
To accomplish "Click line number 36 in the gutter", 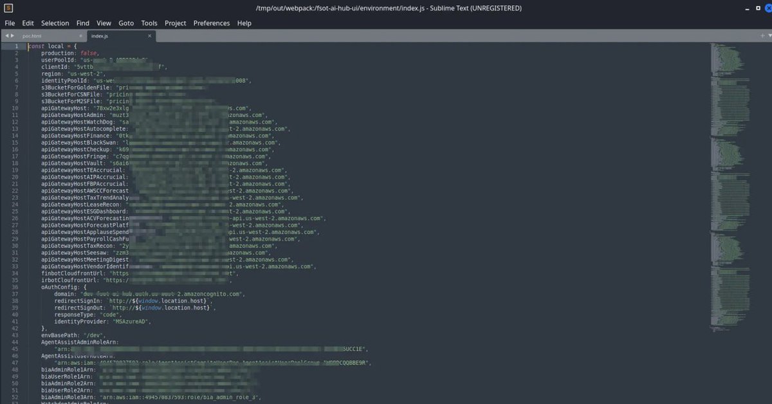I will [15, 287].
